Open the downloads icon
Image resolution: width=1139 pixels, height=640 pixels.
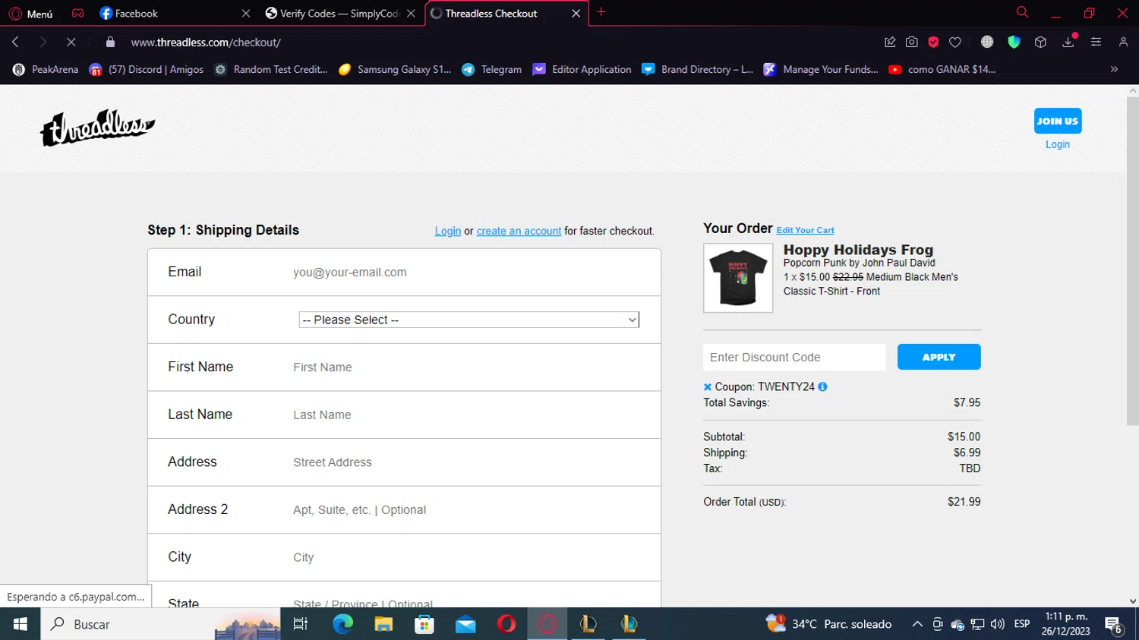[x=1068, y=42]
